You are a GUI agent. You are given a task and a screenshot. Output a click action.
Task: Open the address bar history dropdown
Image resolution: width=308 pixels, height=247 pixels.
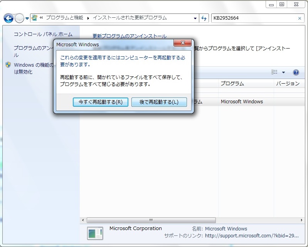(x=195, y=18)
